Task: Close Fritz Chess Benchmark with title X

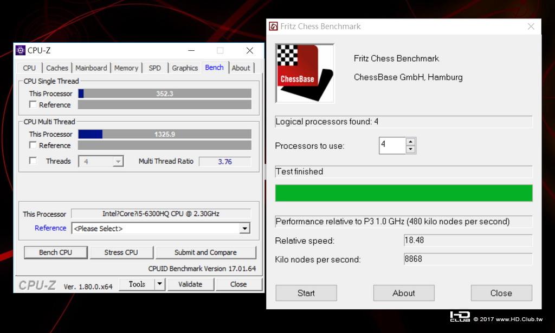Action: pos(531,26)
